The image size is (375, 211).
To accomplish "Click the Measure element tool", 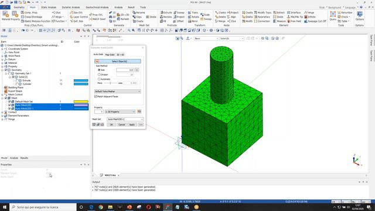I will click(279, 21).
